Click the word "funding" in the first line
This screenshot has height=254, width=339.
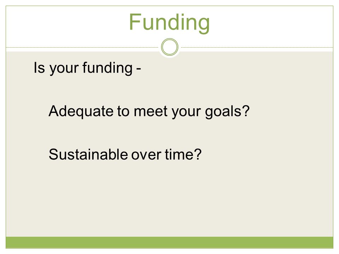pyautogui.click(x=107, y=68)
